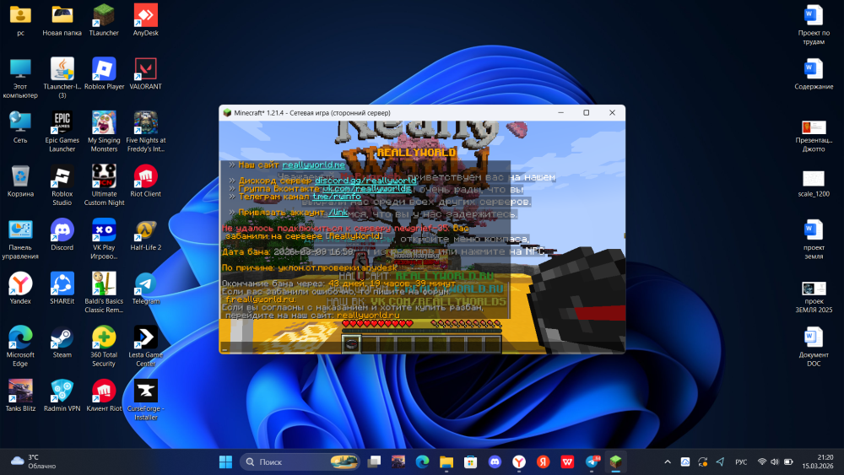Select the Microsoft Edge desktop icon
The width and height of the screenshot is (844, 475).
tap(20, 348)
